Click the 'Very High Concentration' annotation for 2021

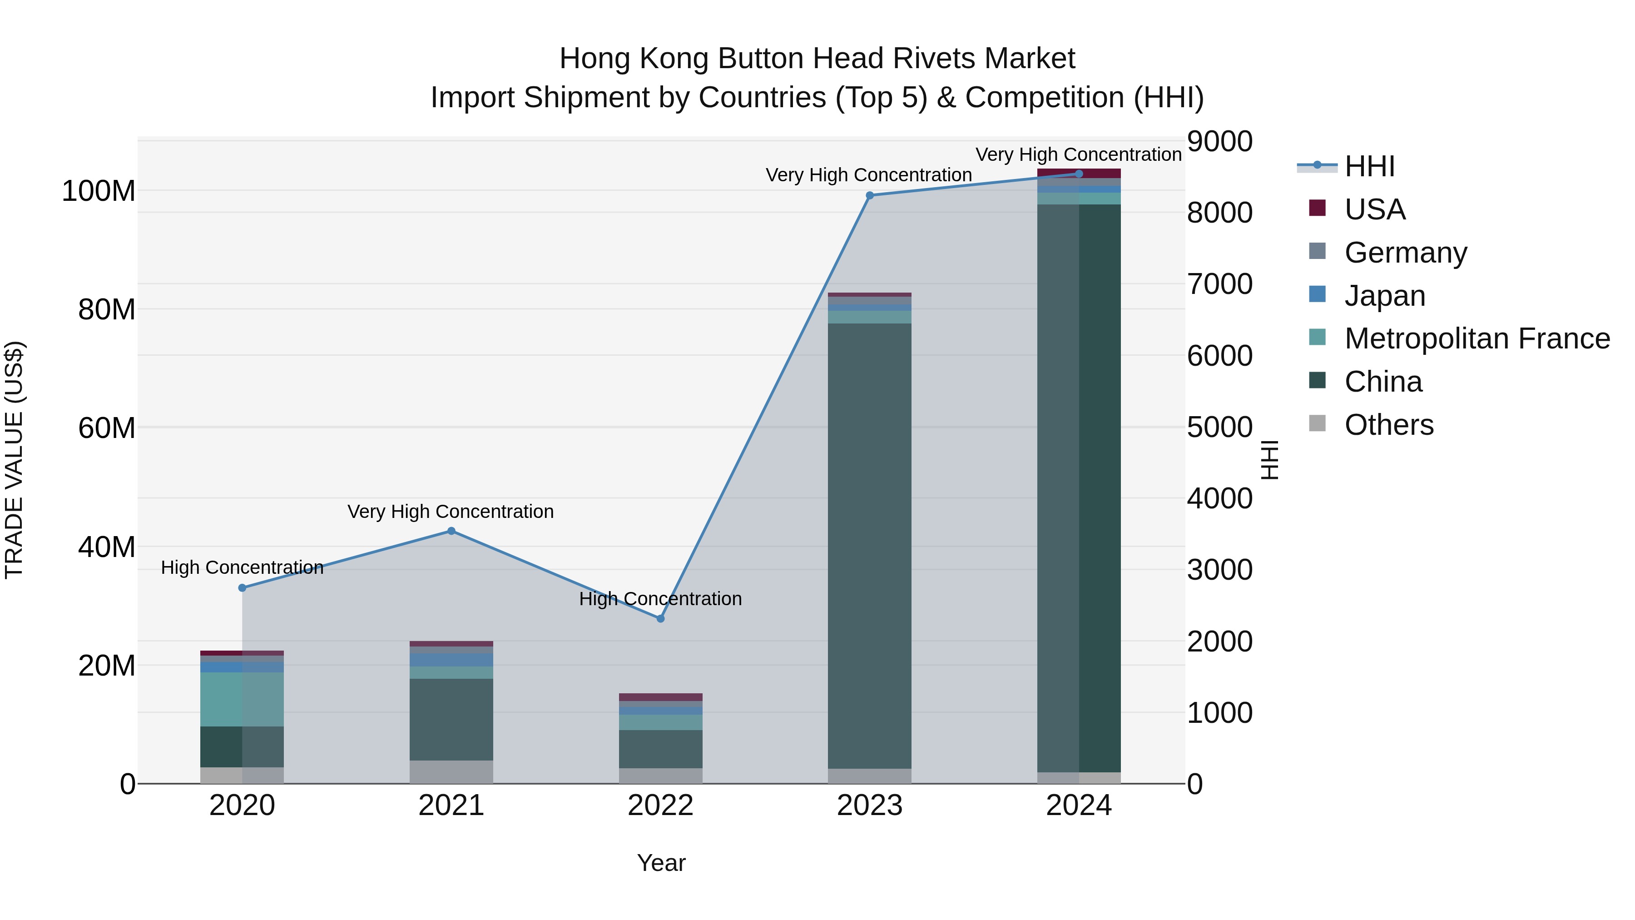[x=451, y=512]
